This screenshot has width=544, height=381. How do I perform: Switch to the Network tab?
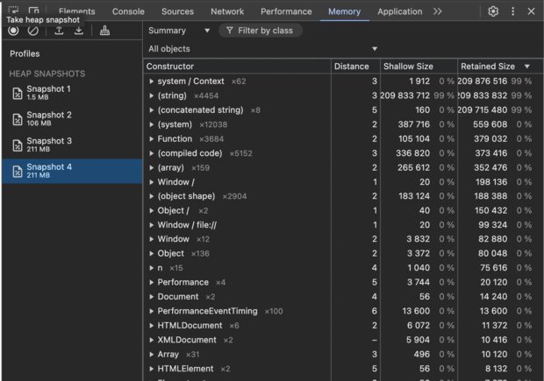tap(227, 11)
